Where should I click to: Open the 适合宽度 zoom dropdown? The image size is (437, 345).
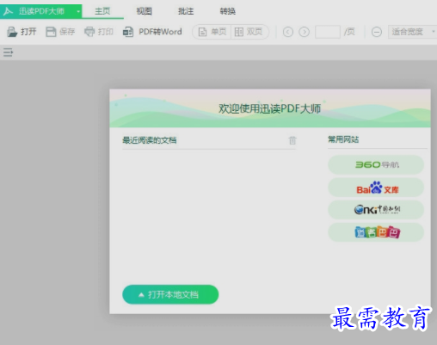click(x=412, y=32)
